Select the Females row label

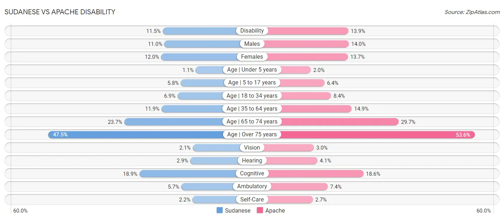tap(252, 57)
